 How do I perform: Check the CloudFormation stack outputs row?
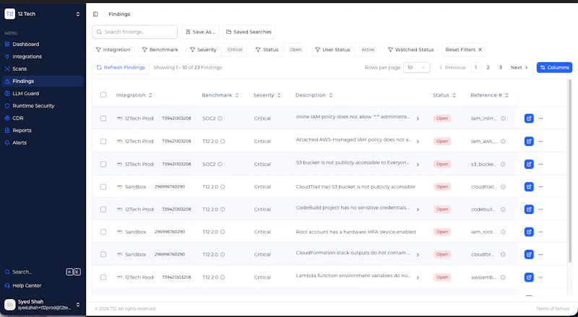point(103,254)
